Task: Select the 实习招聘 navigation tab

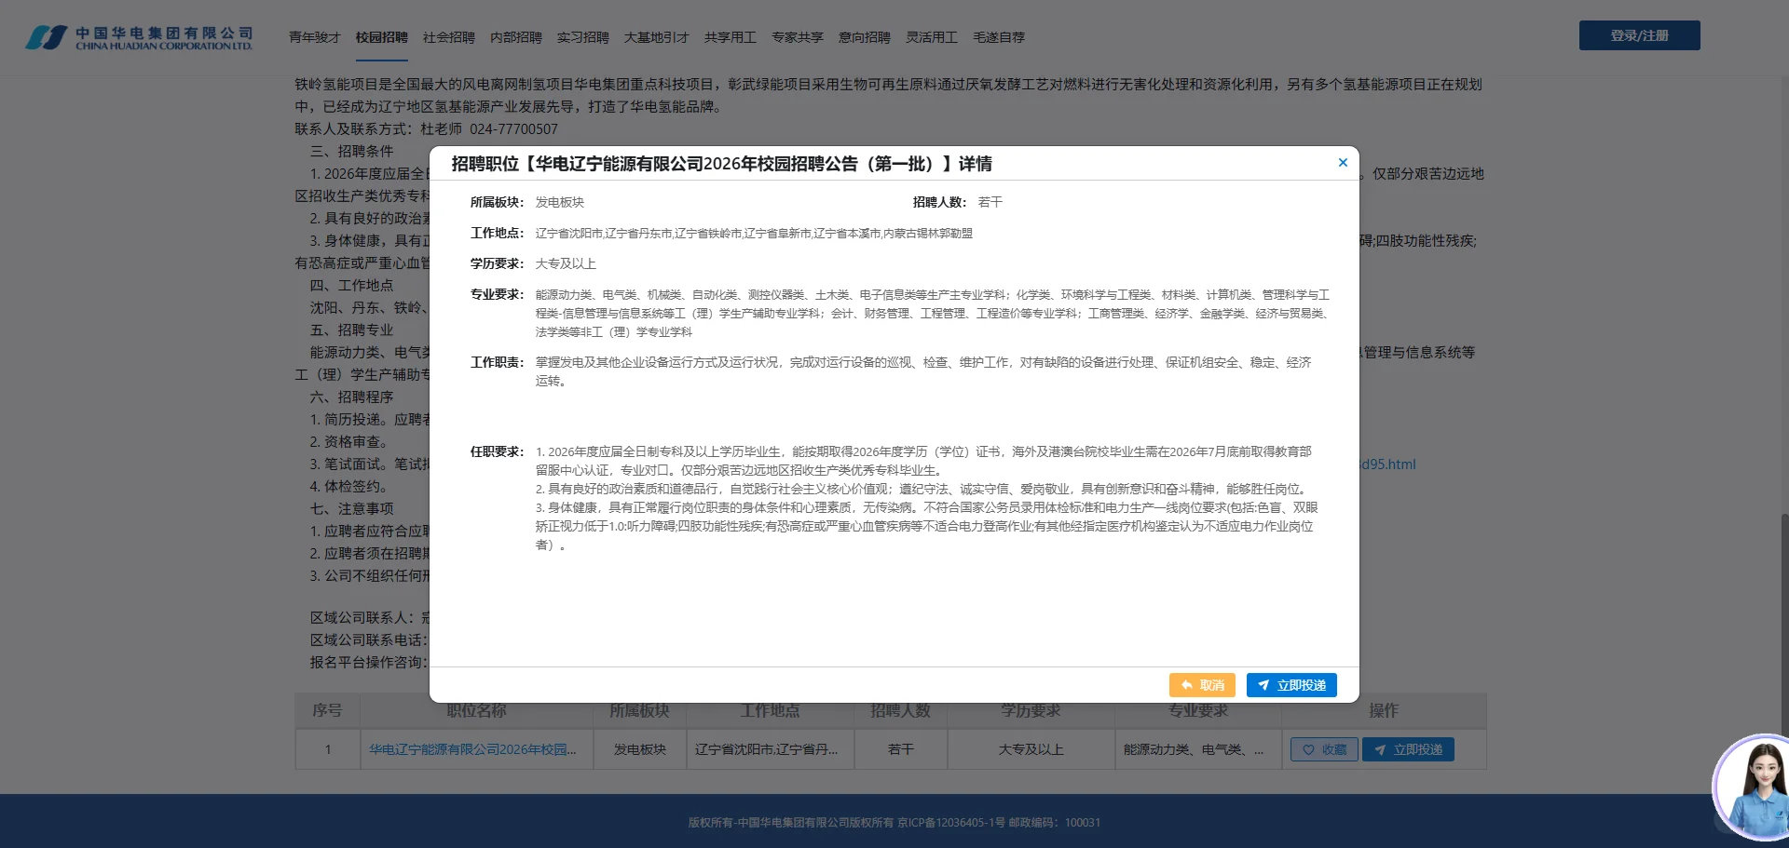Action: [581, 37]
